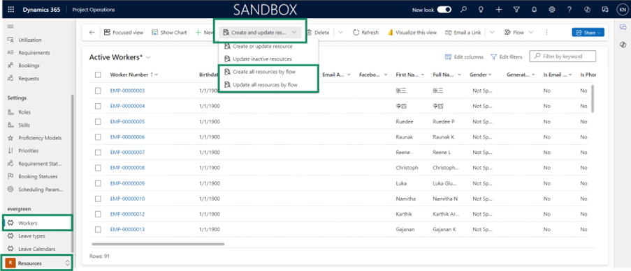631x271 pixels.
Task: Open the app launcher waffle icon
Action: point(11,10)
